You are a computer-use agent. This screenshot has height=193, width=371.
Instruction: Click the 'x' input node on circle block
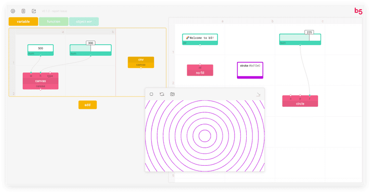tap(291, 95)
